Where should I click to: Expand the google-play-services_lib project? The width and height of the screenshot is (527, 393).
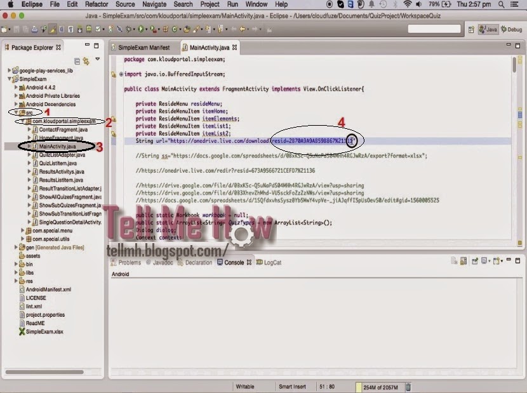[x=9, y=70]
